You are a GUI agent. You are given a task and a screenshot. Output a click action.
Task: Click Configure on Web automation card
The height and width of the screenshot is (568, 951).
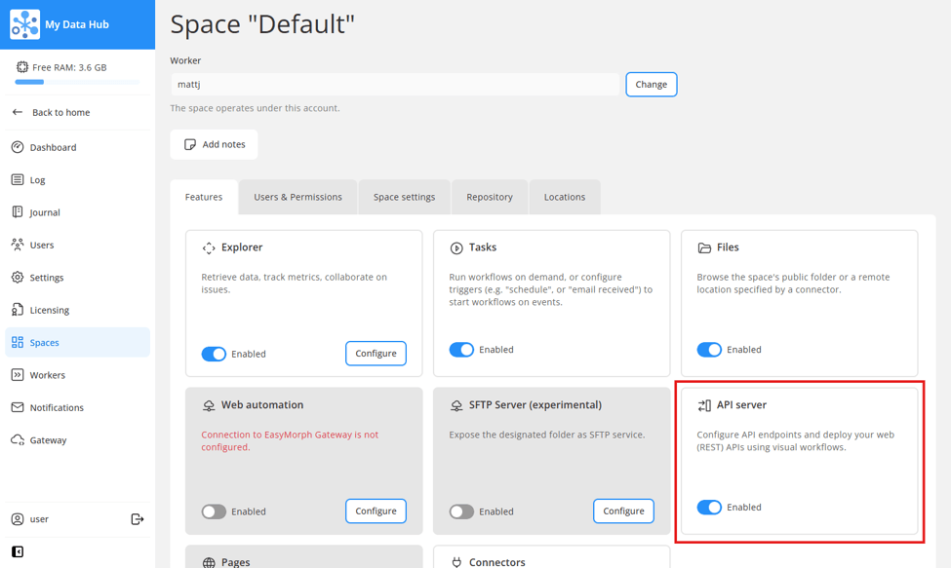coord(376,511)
